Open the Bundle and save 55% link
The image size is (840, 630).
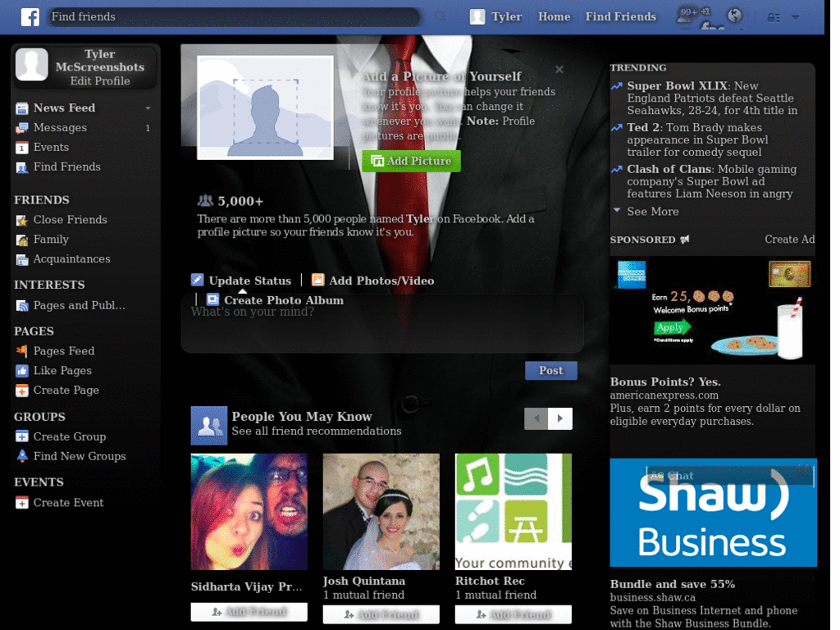(x=673, y=584)
